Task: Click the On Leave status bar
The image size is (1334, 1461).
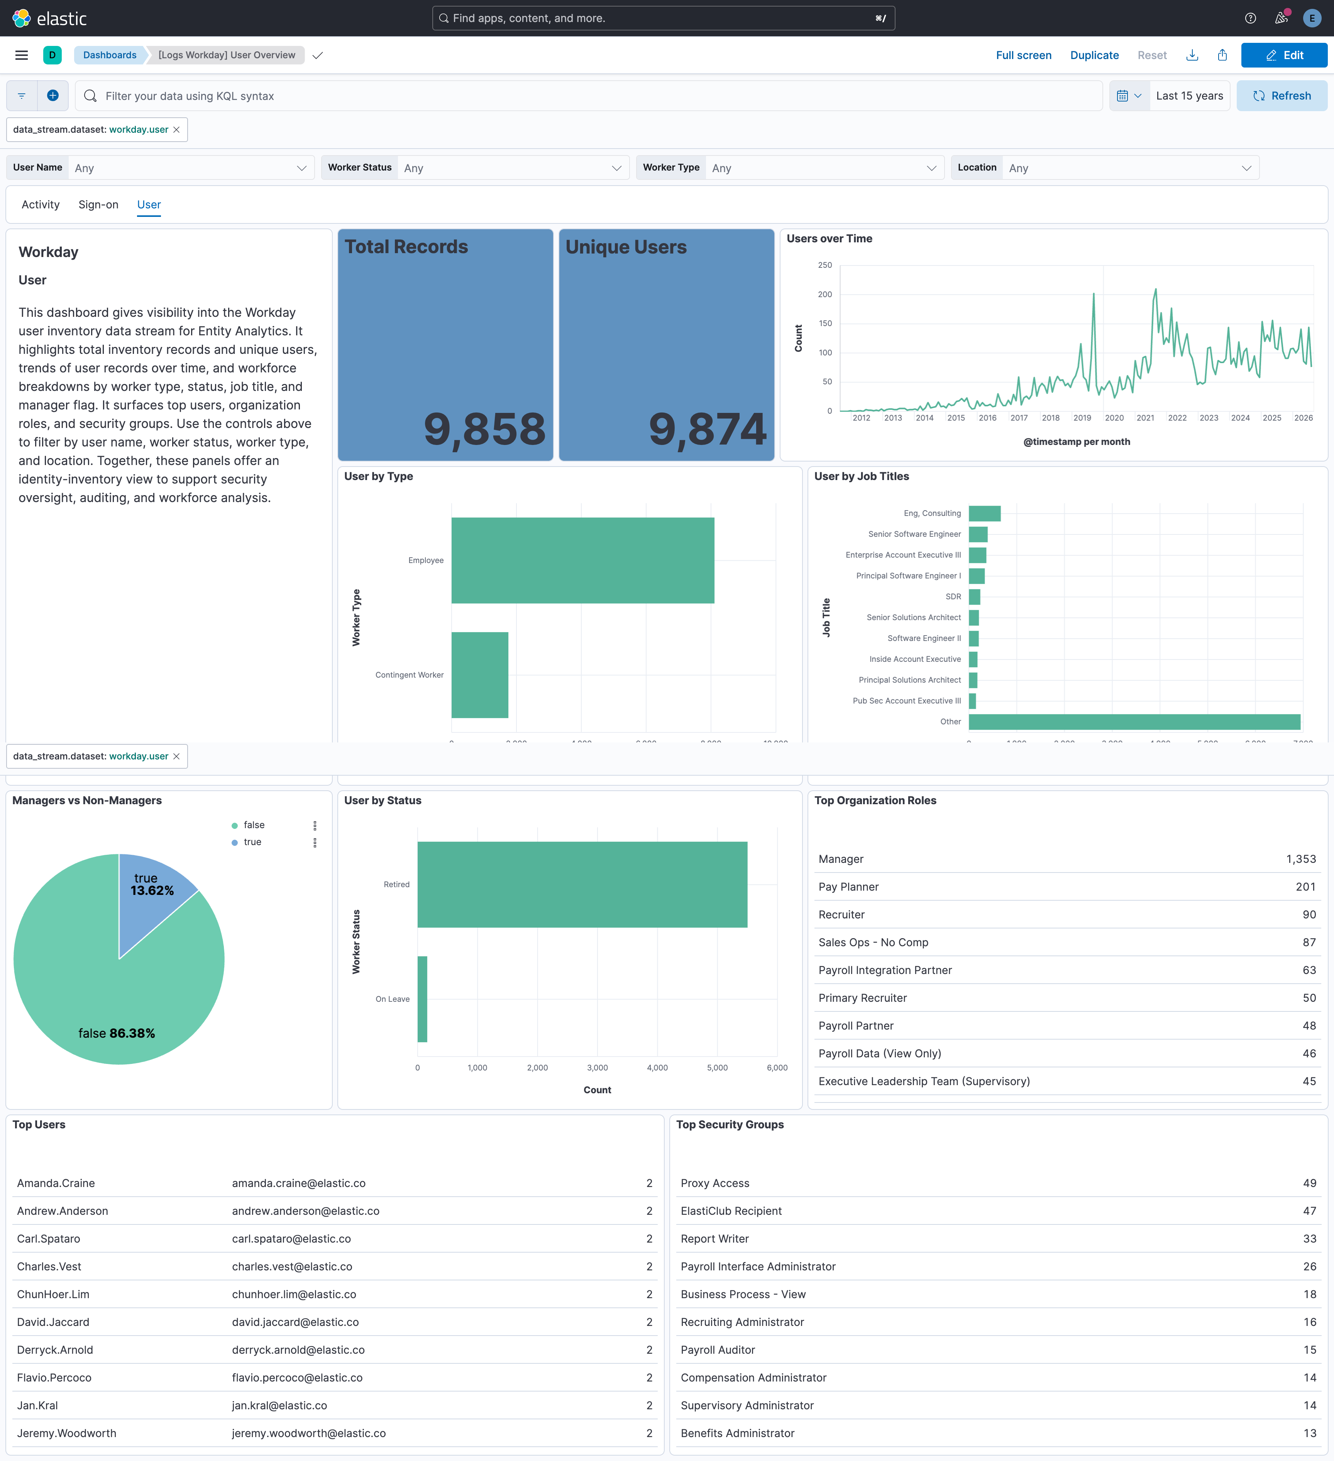Action: click(422, 999)
